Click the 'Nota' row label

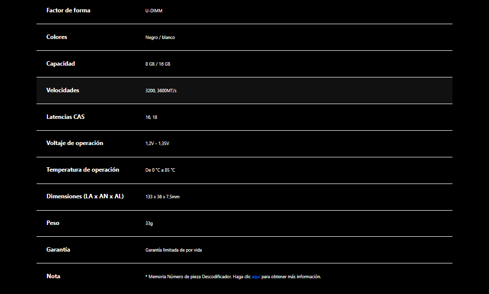pos(53,276)
